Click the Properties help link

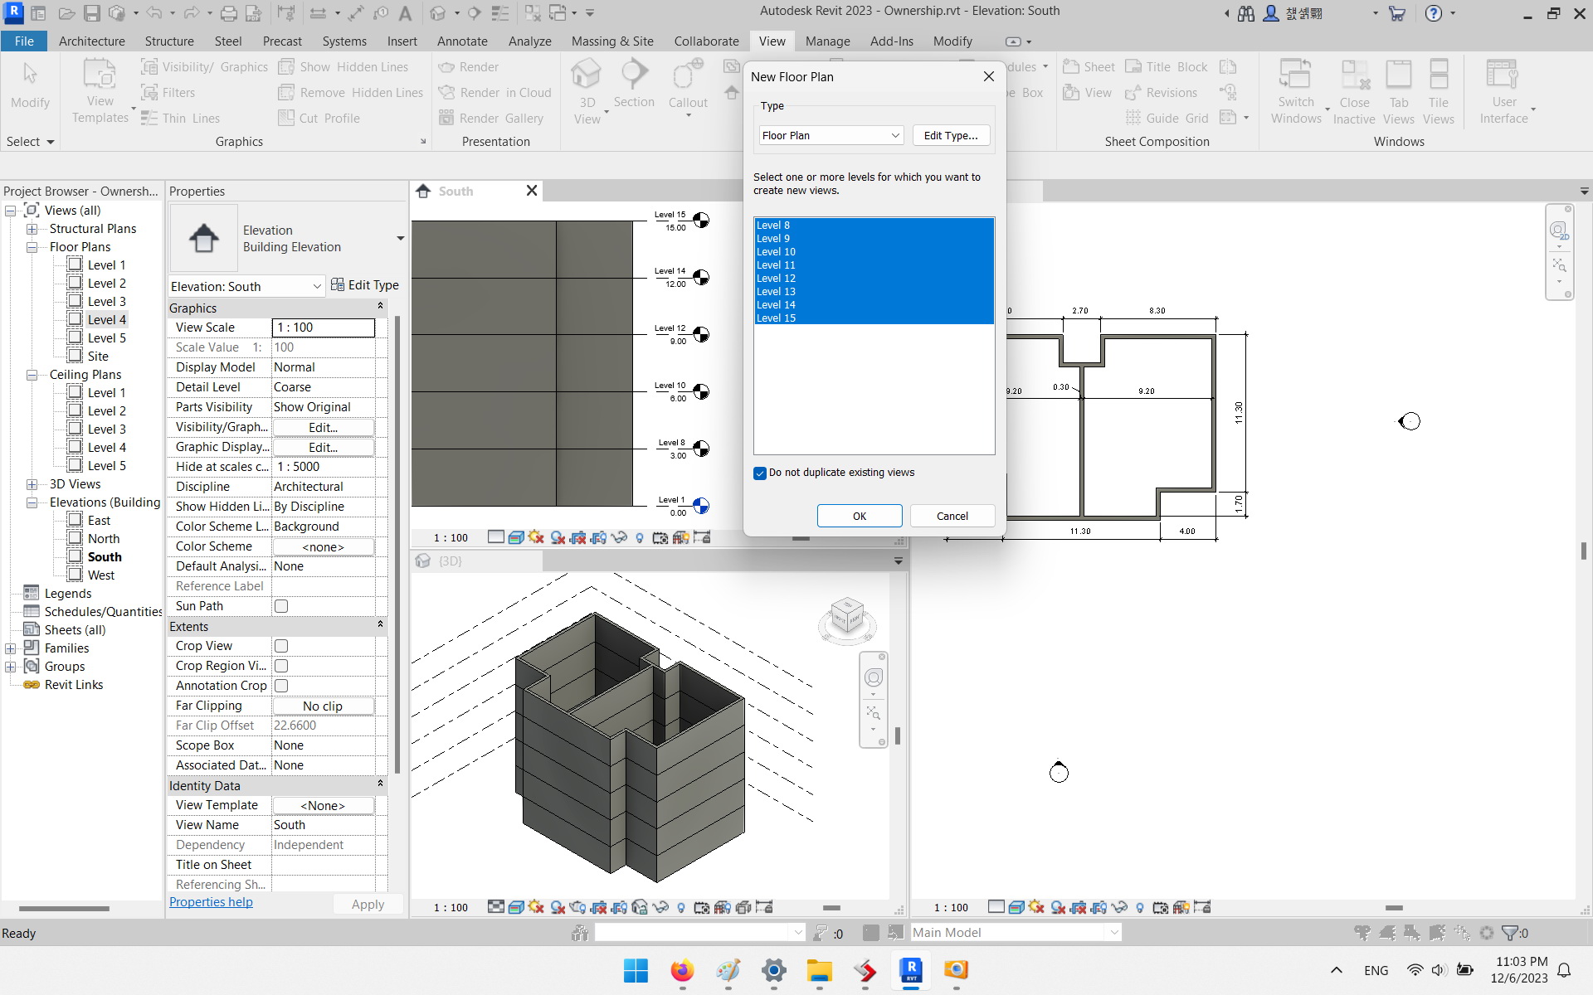(210, 902)
